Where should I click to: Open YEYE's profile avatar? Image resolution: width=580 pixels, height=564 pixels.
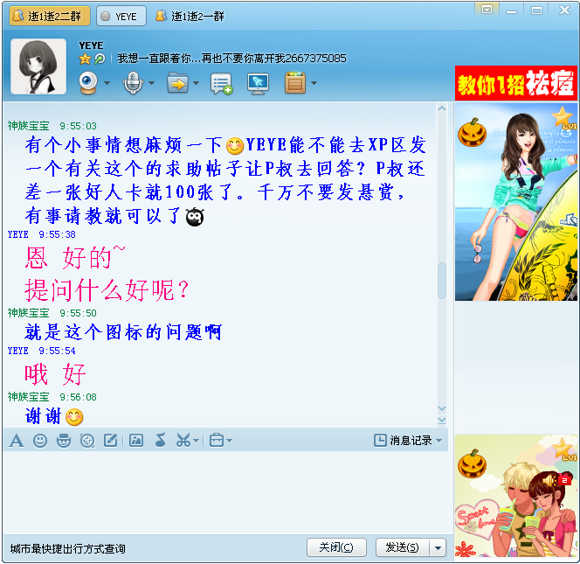pos(38,66)
